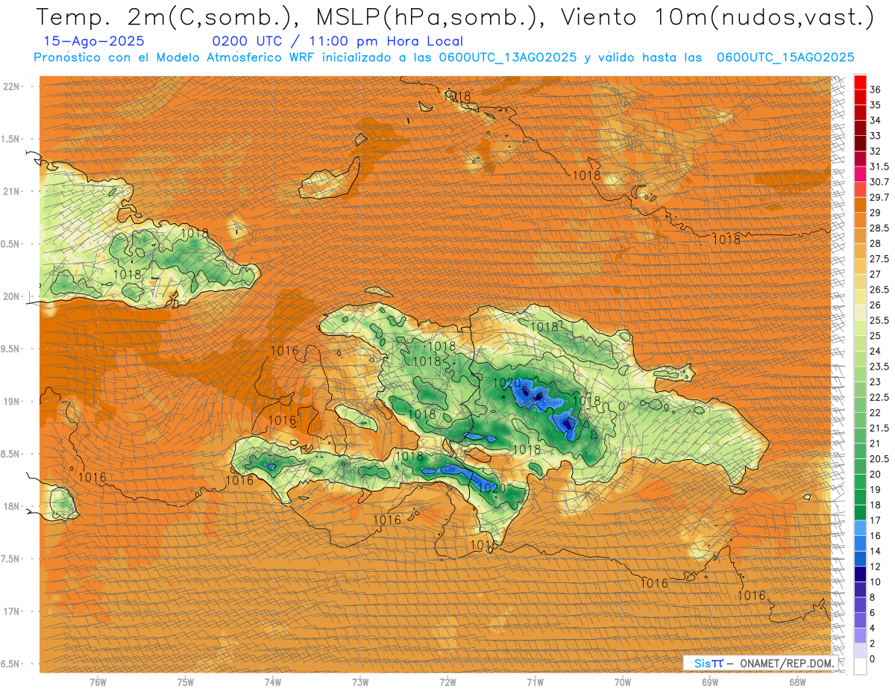Viewport: 895px width, 692px height.
Task: Click the "20N" latitude axis label
Action: (x=11, y=296)
